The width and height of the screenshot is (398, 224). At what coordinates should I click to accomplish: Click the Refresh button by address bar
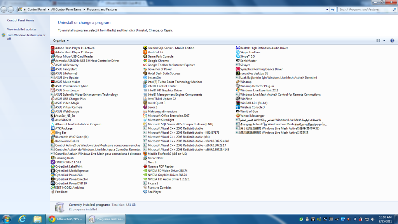pos(333,10)
